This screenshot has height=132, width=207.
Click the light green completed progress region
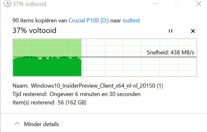(x=47, y=47)
